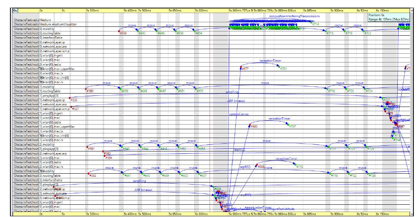The height and width of the screenshot is (217, 420).
Task: Select event #643
Action: click(139, 89)
